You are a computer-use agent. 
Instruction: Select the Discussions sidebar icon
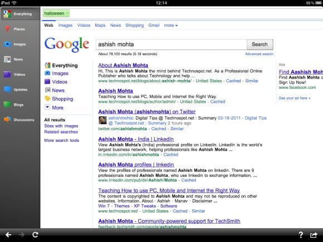tap(7, 120)
